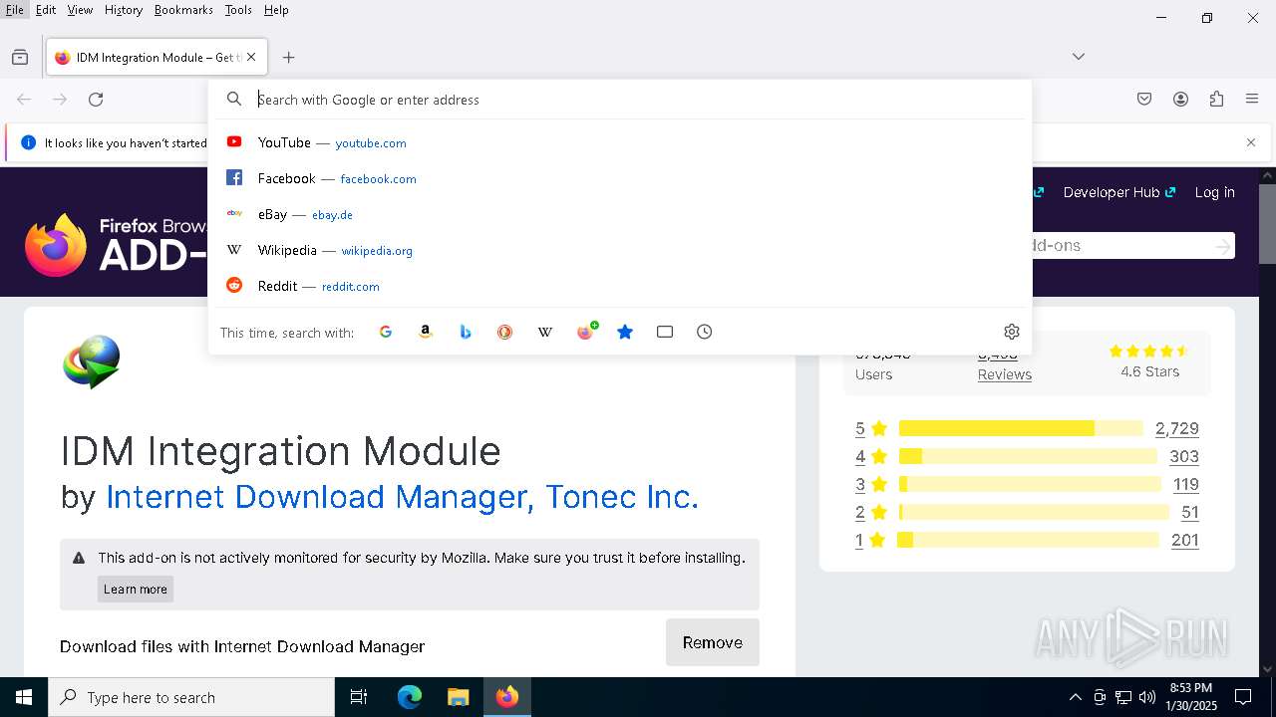1276x717 pixels.
Task: Search this time with Amazon icon
Action: [x=426, y=332]
